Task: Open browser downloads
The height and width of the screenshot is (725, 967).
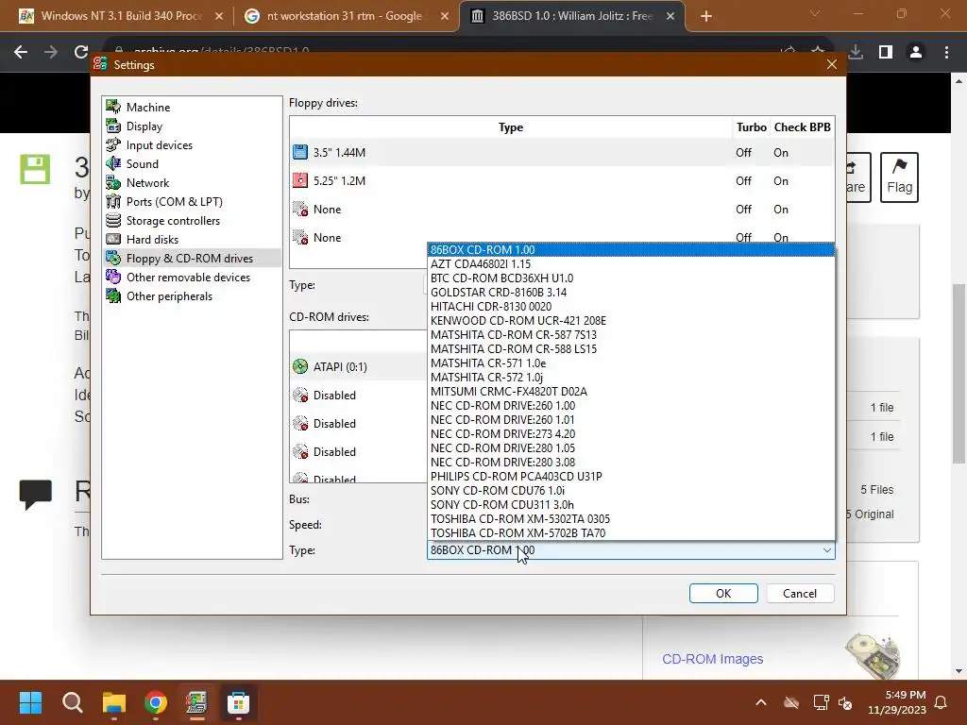Action: click(x=856, y=52)
